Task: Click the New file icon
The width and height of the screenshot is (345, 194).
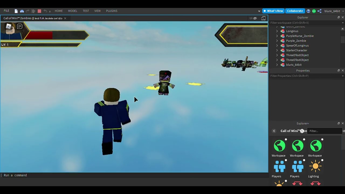Action: (x=16, y=11)
